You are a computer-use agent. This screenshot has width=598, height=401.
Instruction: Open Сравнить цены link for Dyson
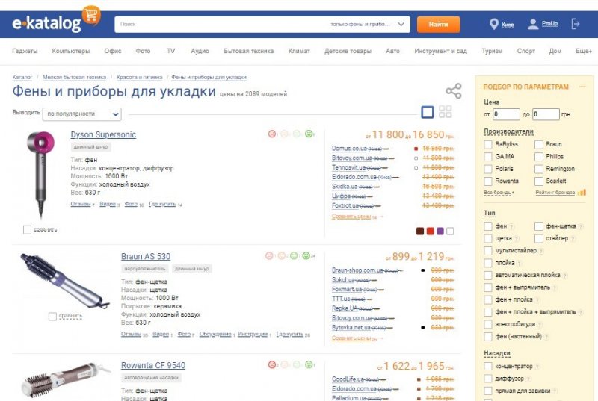coord(351,217)
